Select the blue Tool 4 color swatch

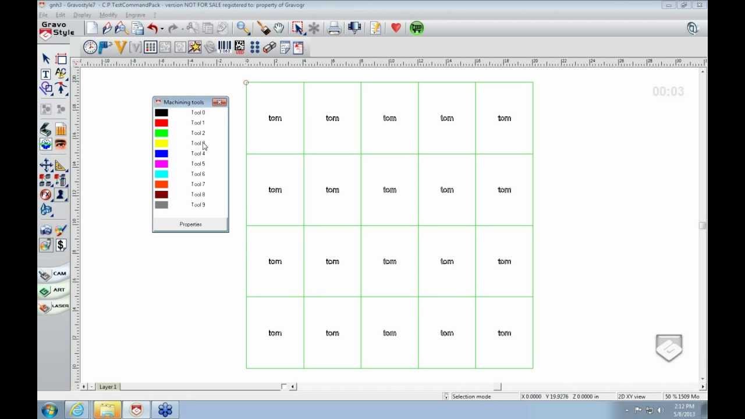pos(161,154)
